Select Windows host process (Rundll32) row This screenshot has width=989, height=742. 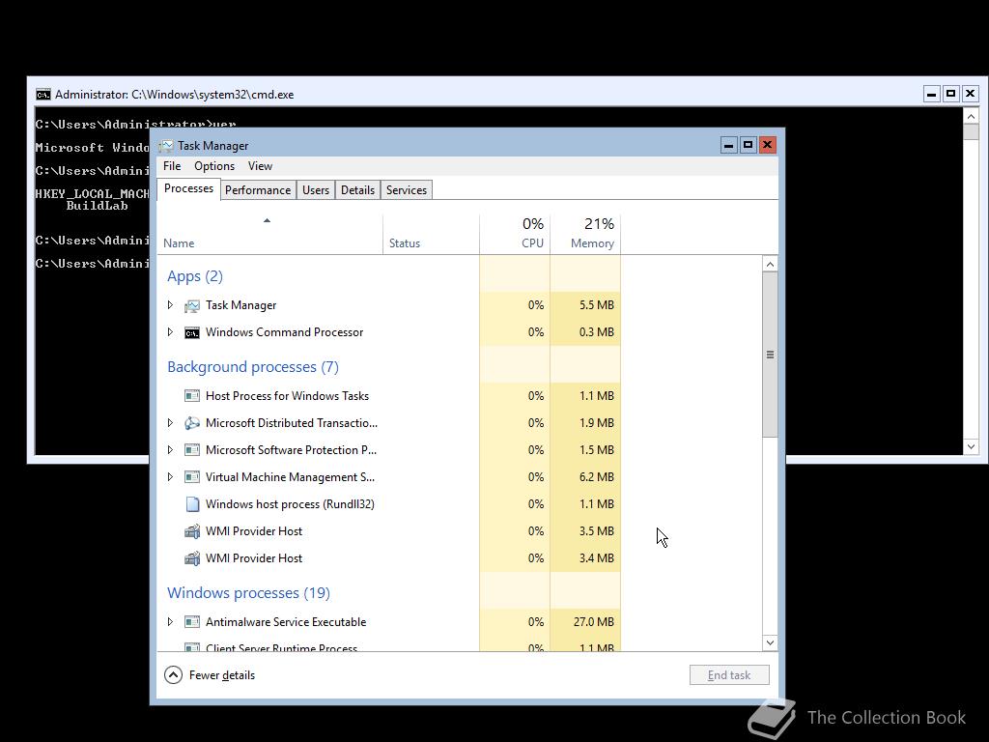pyautogui.click(x=388, y=504)
